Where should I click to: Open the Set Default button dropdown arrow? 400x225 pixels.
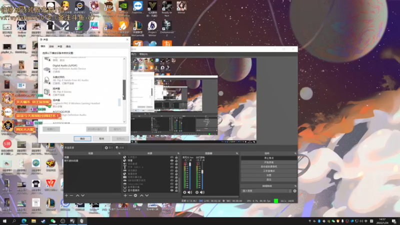[x=105, y=129]
